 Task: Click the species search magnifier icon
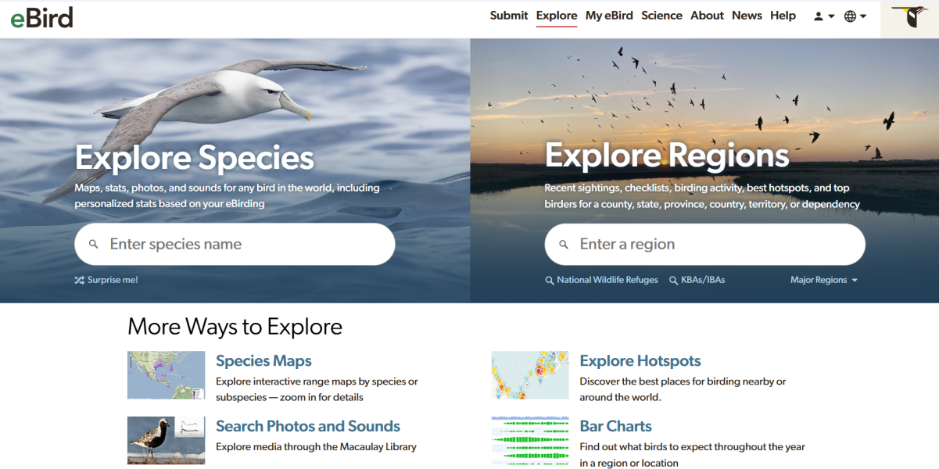(93, 244)
